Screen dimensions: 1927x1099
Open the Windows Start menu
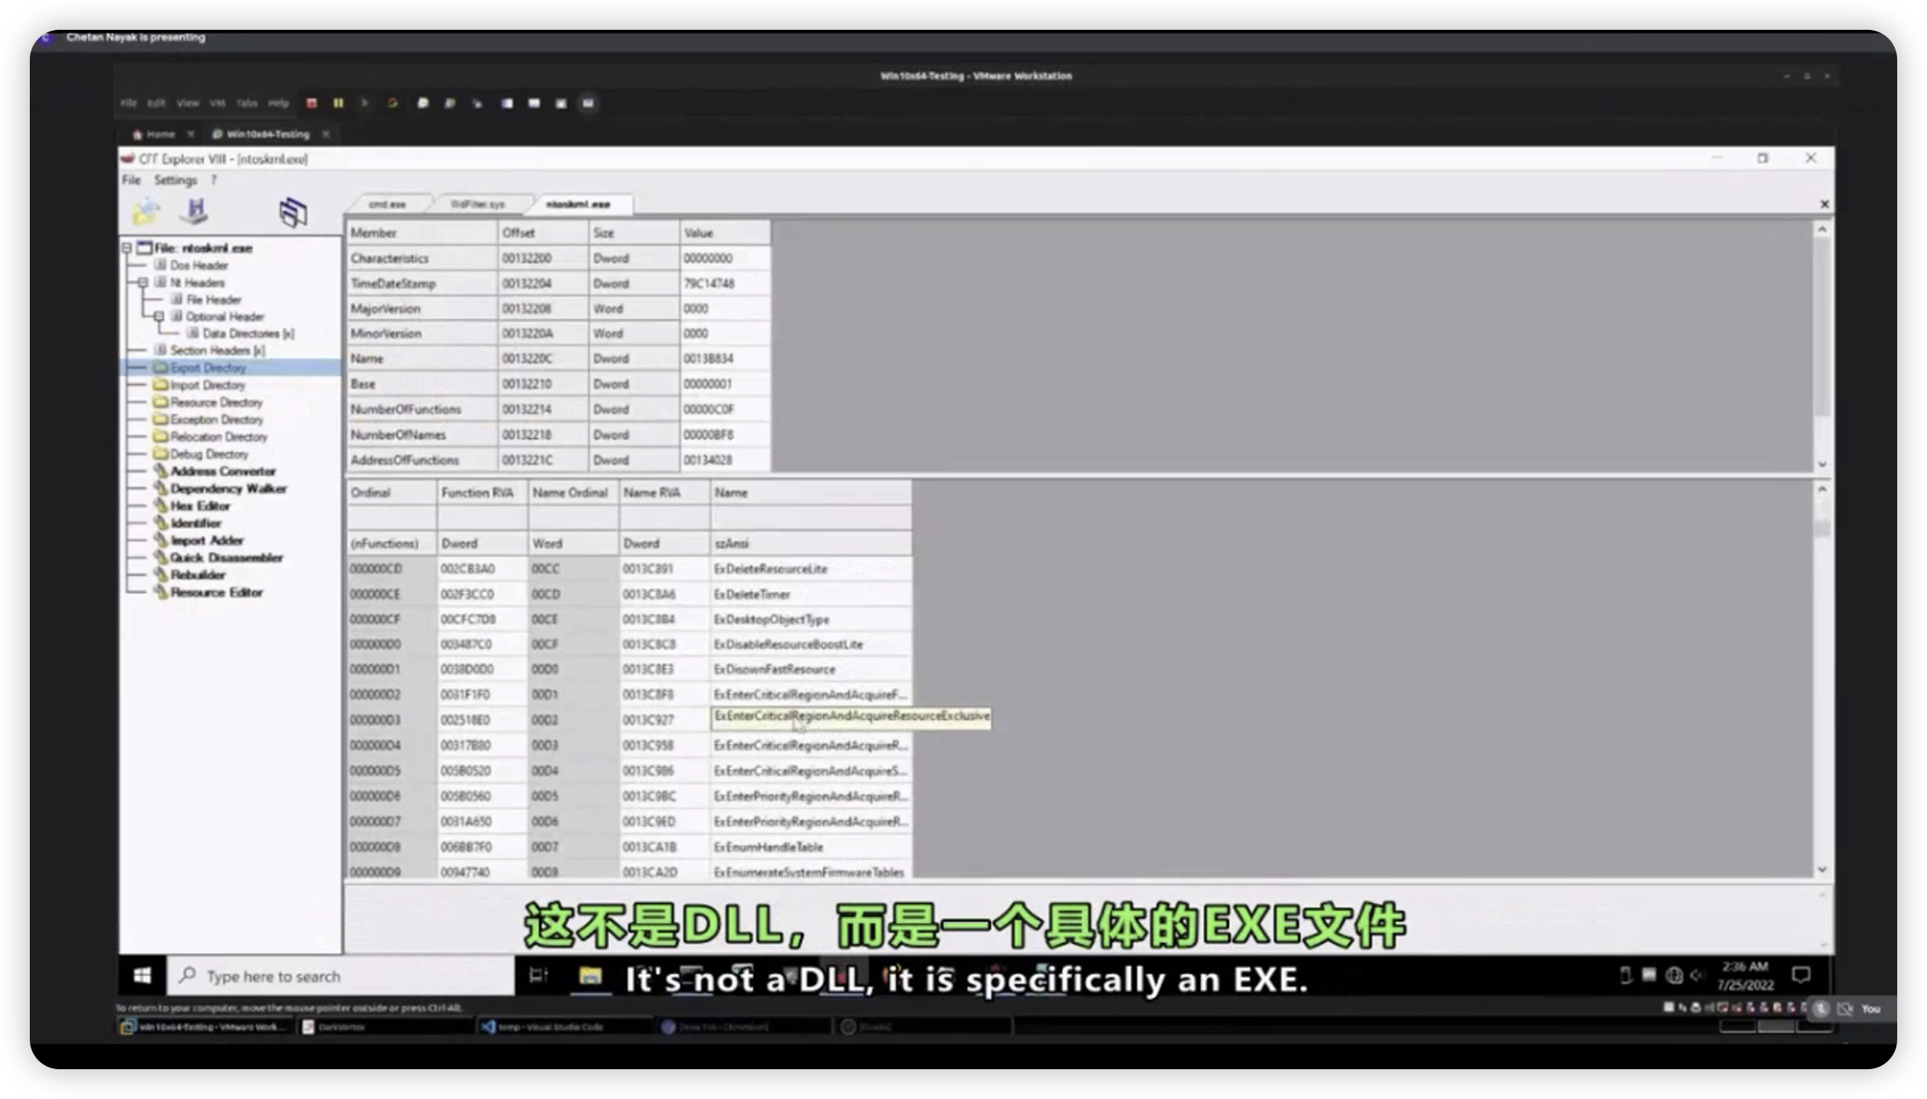coord(142,976)
